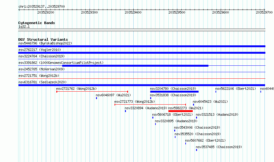274x162 pixels.
Task: Click esv2721773 (Wong2012b) label
Action: click(135, 102)
